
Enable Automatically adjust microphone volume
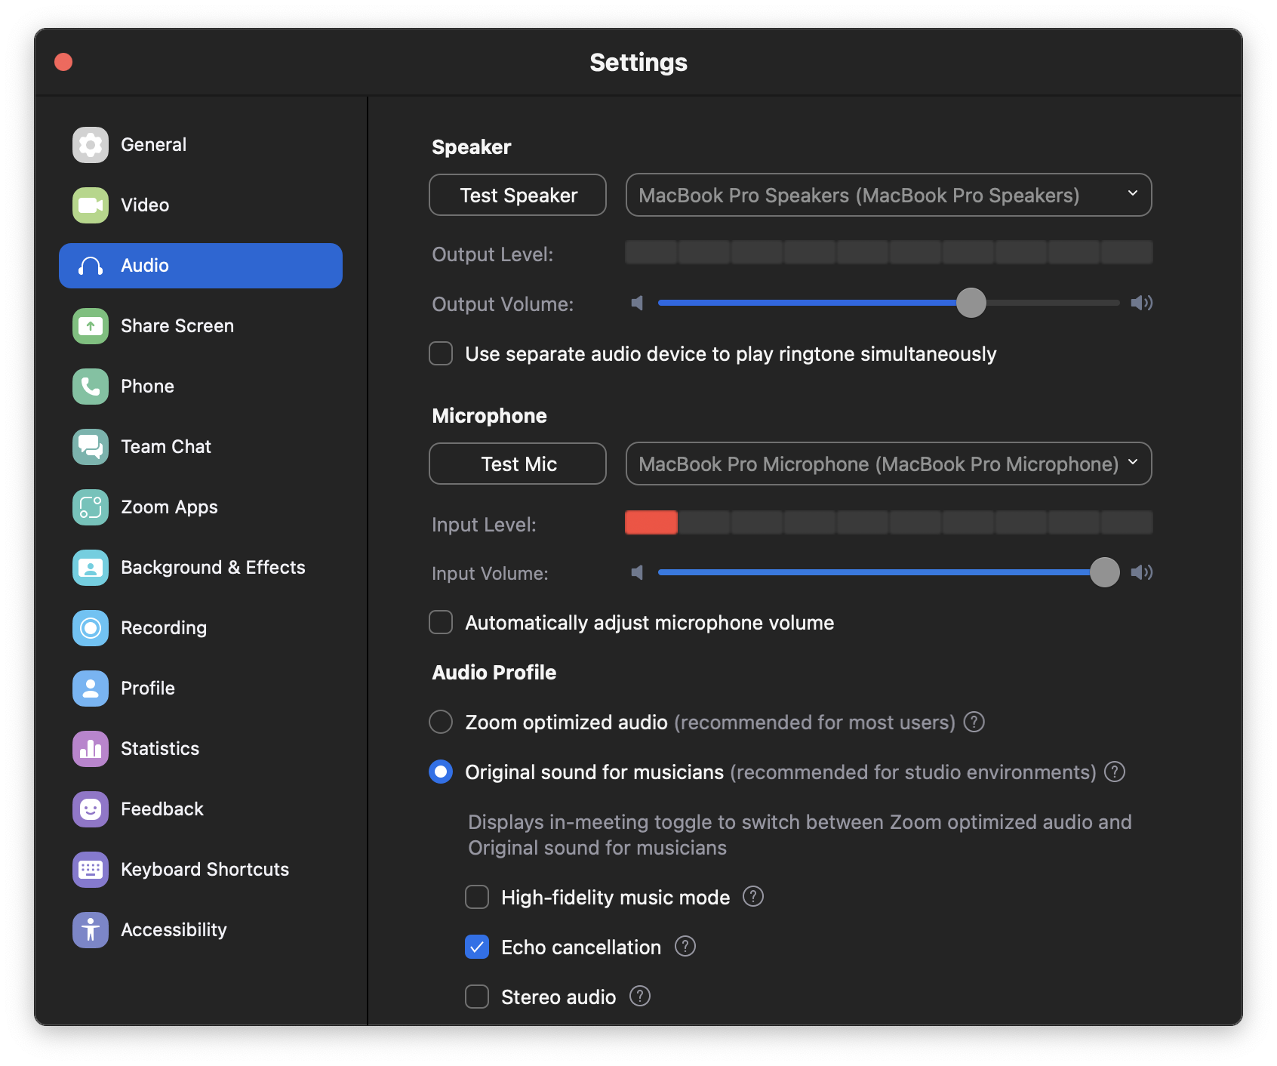(441, 622)
